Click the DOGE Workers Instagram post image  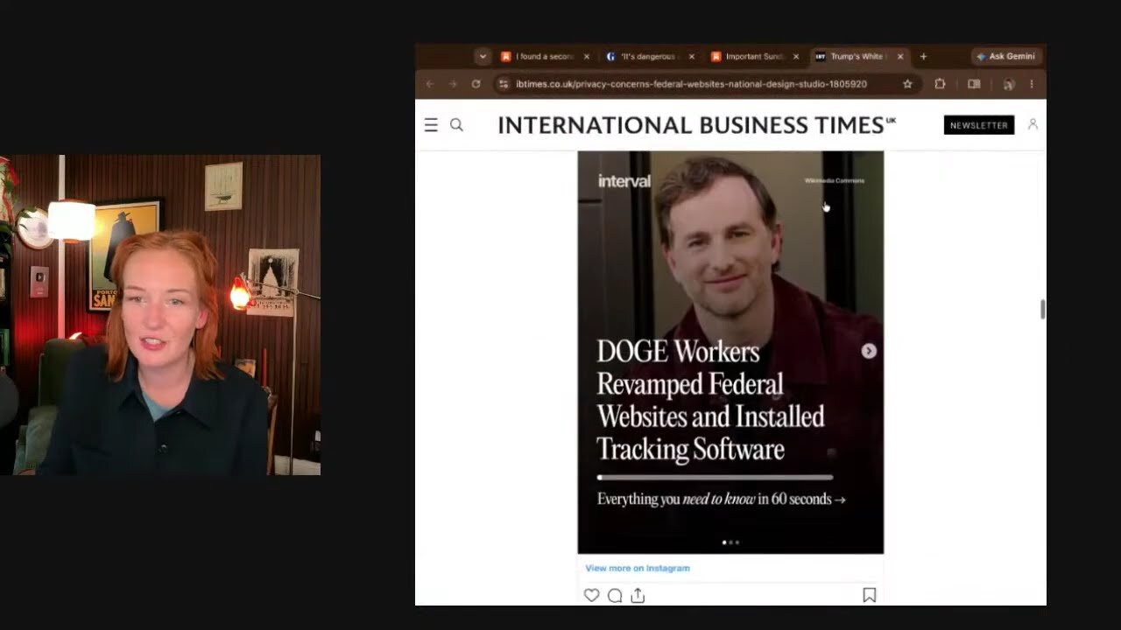click(730, 352)
